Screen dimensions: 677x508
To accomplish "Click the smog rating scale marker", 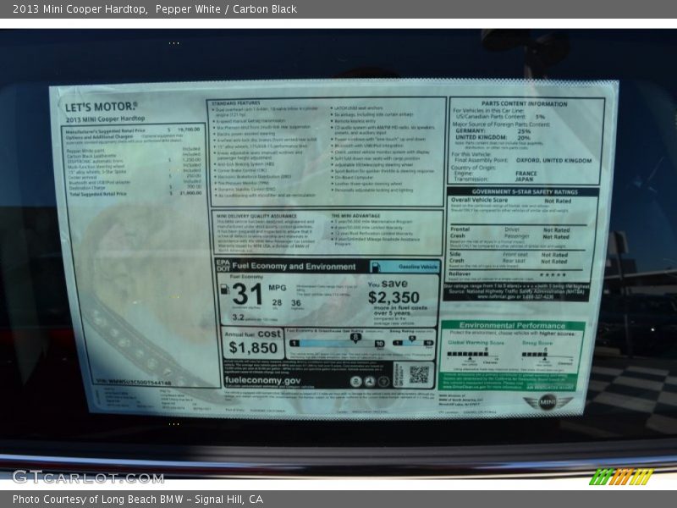I will (412, 339).
